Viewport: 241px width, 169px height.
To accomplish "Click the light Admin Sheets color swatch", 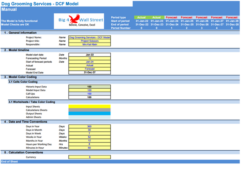I will coord(90,117).
